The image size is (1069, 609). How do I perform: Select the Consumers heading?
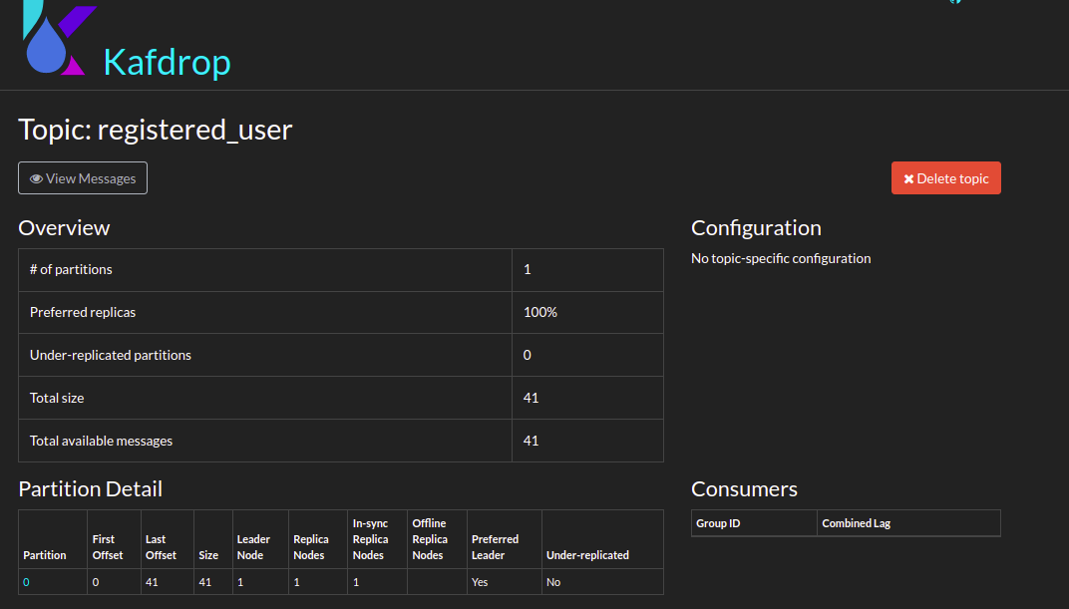(x=745, y=488)
